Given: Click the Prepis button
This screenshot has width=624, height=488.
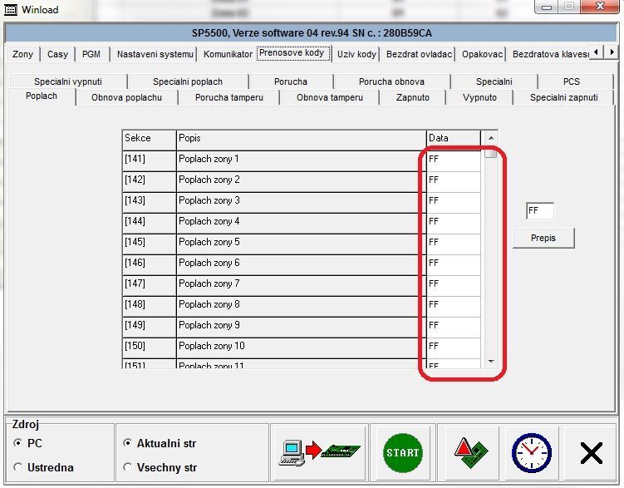Looking at the screenshot, I should [x=543, y=238].
